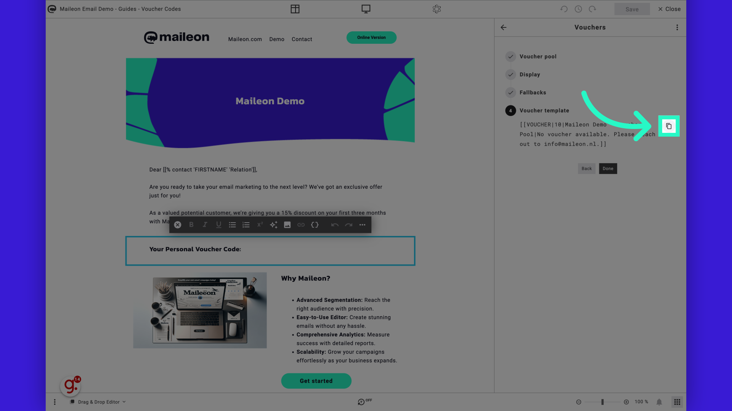Image resolution: width=732 pixels, height=411 pixels.
Task: Zoom out with minus button
Action: click(579, 402)
